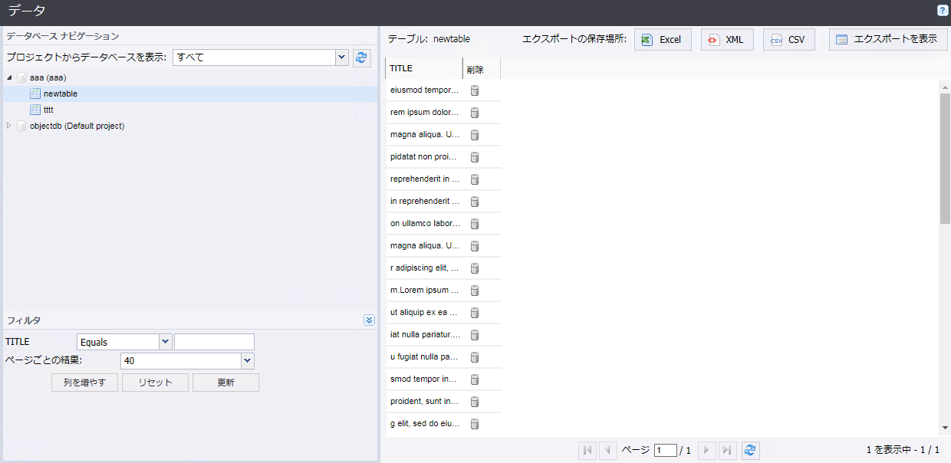
Task: Collapse the aaa (aaa) database node
Action: pyautogui.click(x=9, y=78)
